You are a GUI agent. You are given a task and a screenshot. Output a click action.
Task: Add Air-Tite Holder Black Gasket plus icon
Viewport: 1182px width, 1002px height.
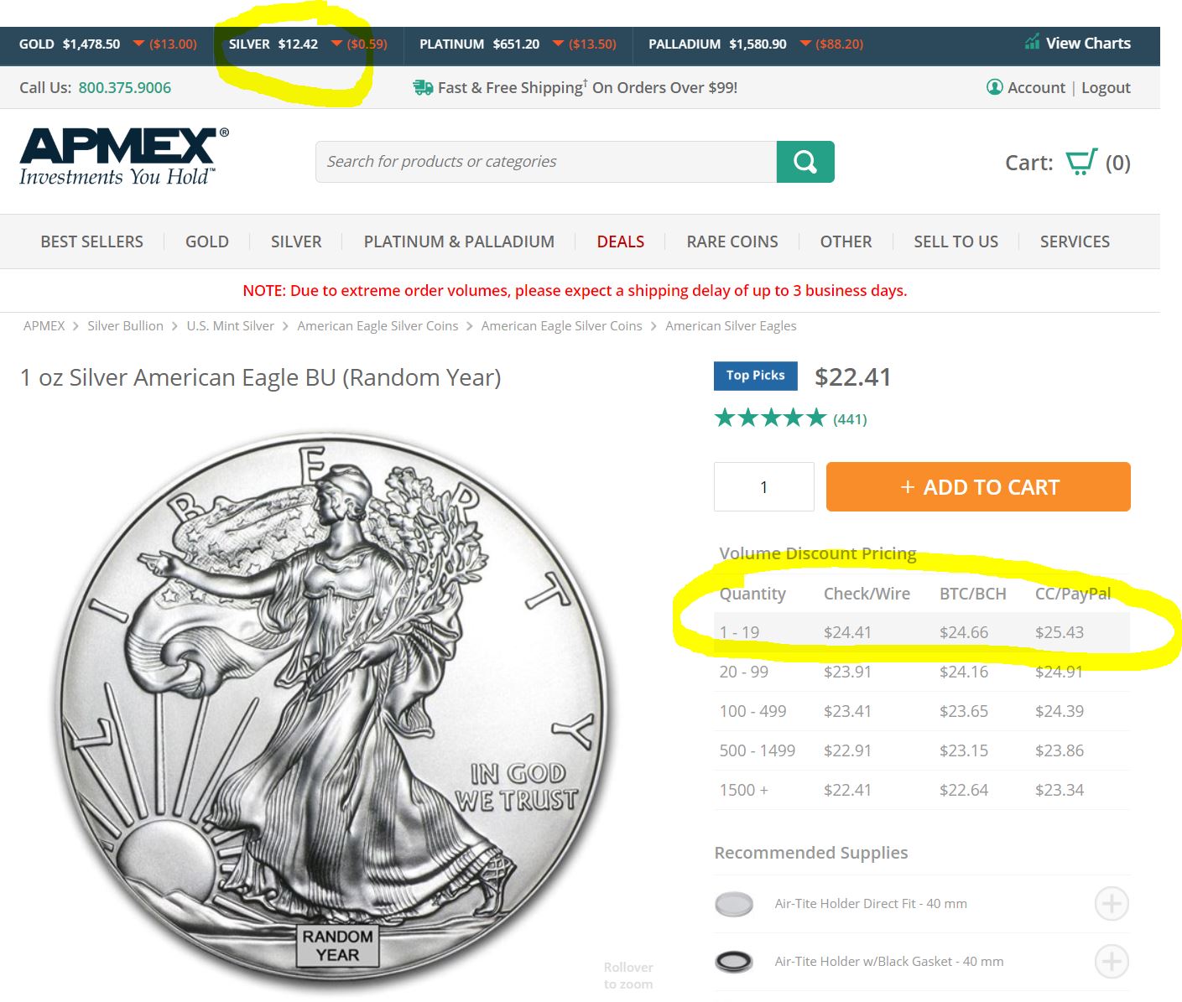[x=1112, y=962]
